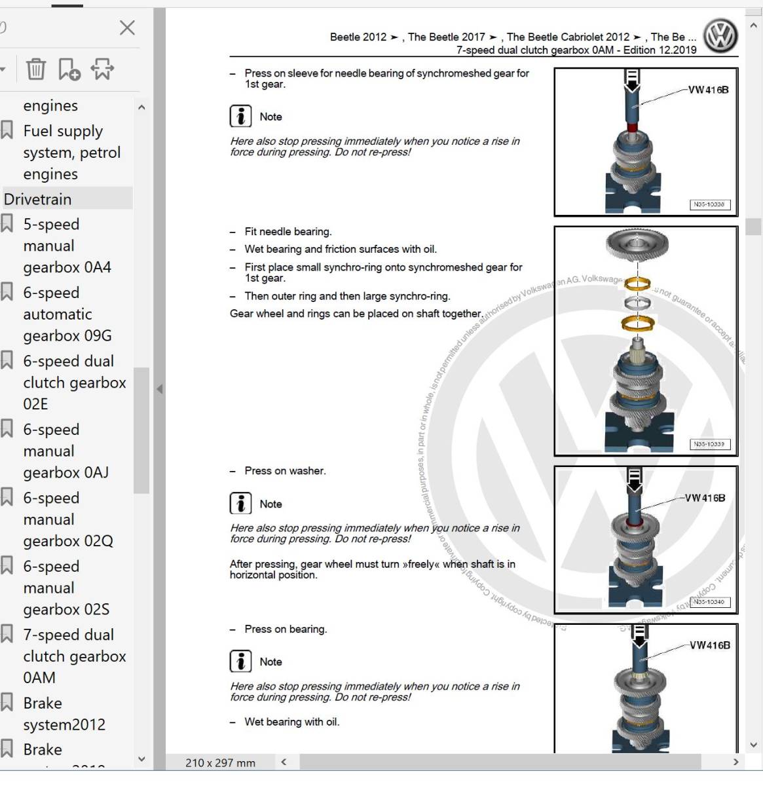Viewport: 763px width, 786px height.
Task: Click document horizontal scroll right arrow
Action: click(x=735, y=762)
